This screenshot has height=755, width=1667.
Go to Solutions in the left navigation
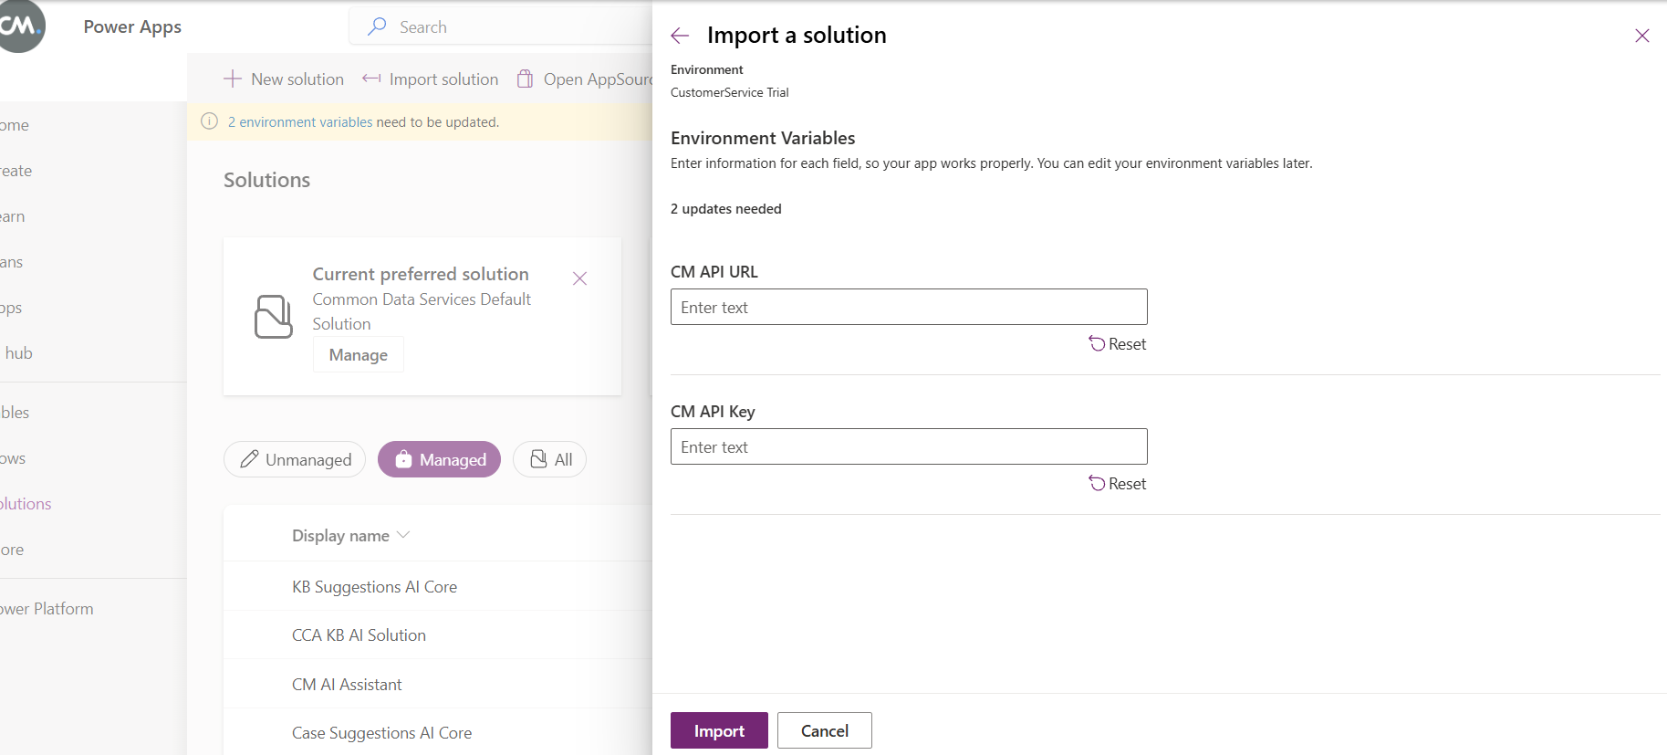[26, 504]
